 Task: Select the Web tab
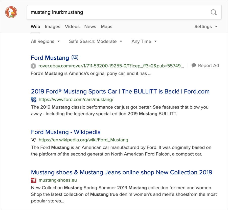click(35, 27)
